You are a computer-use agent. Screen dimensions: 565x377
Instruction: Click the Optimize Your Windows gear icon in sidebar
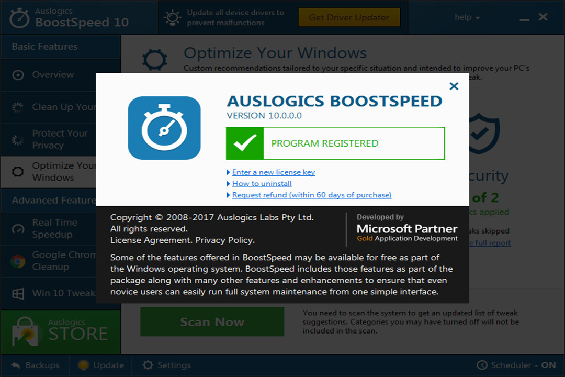coord(18,172)
